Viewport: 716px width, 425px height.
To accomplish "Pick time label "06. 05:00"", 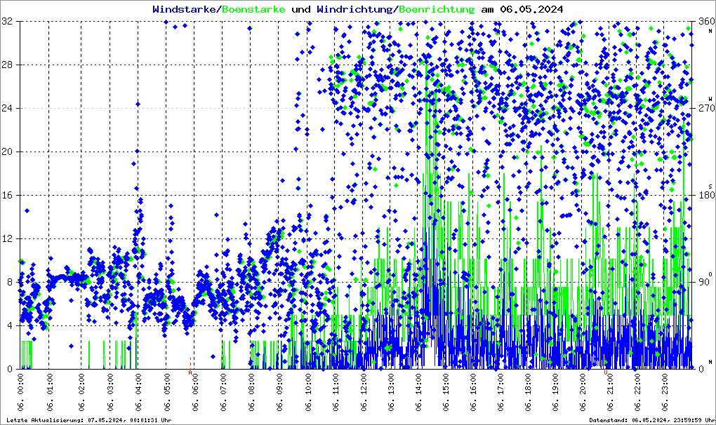I will [166, 392].
